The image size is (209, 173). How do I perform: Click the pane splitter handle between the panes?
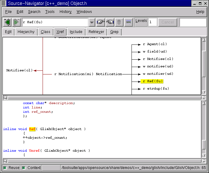(204, 100)
